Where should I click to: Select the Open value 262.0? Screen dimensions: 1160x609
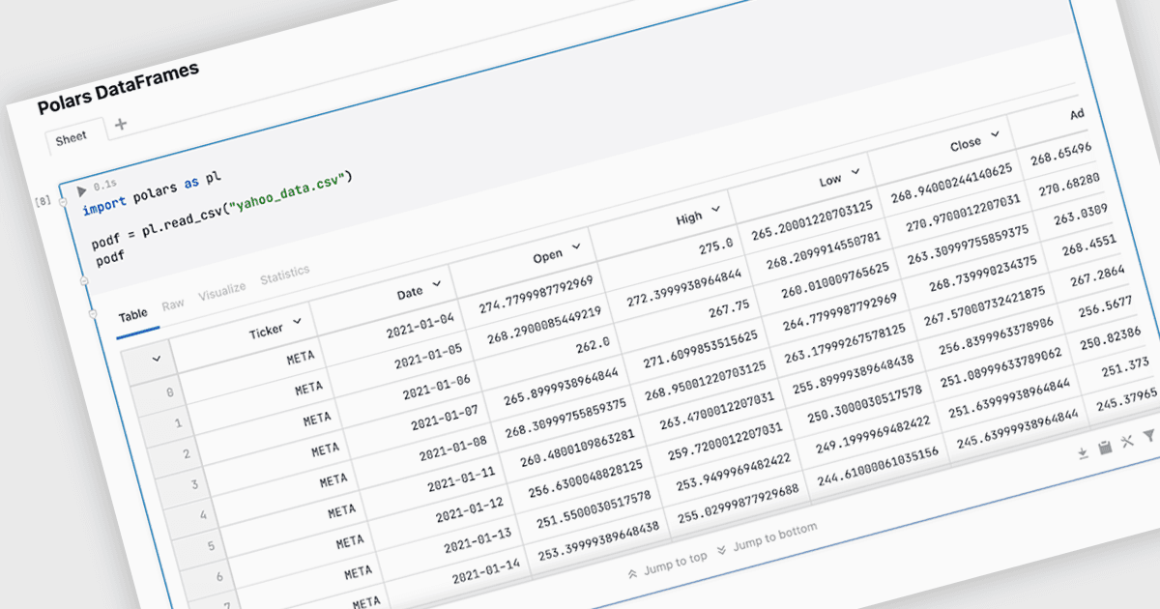click(592, 345)
